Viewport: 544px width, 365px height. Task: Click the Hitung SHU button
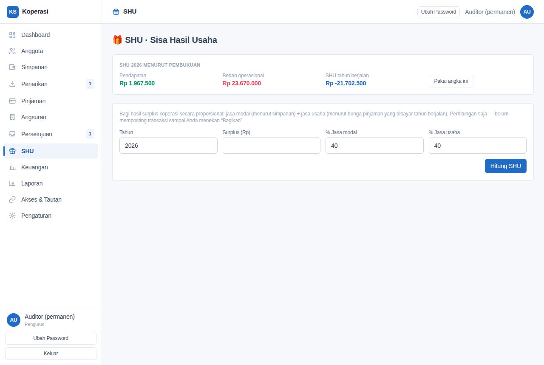(506, 166)
